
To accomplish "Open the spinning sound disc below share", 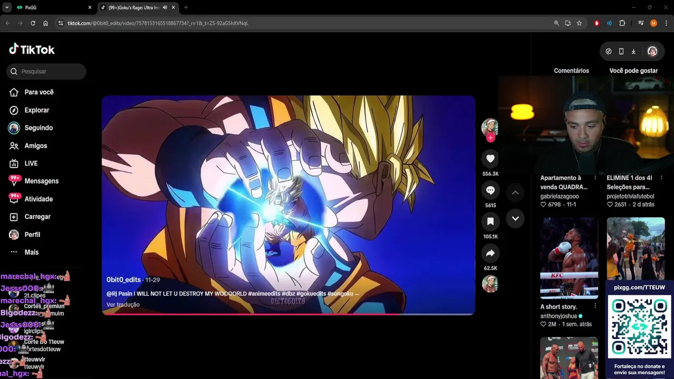I will coord(490,284).
